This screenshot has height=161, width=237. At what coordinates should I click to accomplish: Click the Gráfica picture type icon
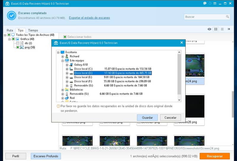click(17, 39)
